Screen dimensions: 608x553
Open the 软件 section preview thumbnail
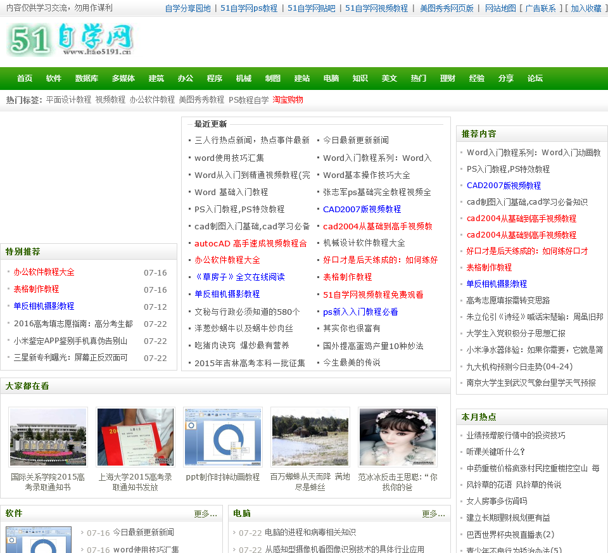(39, 540)
